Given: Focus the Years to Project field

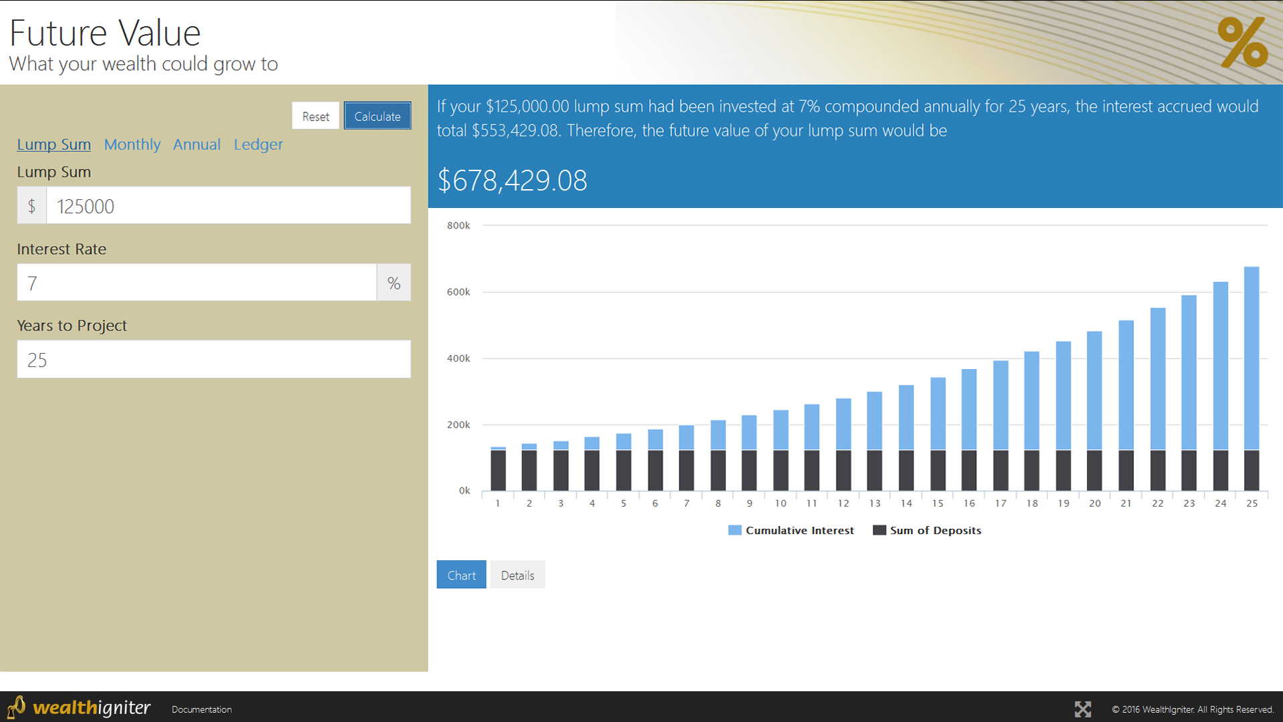Looking at the screenshot, I should (x=214, y=360).
